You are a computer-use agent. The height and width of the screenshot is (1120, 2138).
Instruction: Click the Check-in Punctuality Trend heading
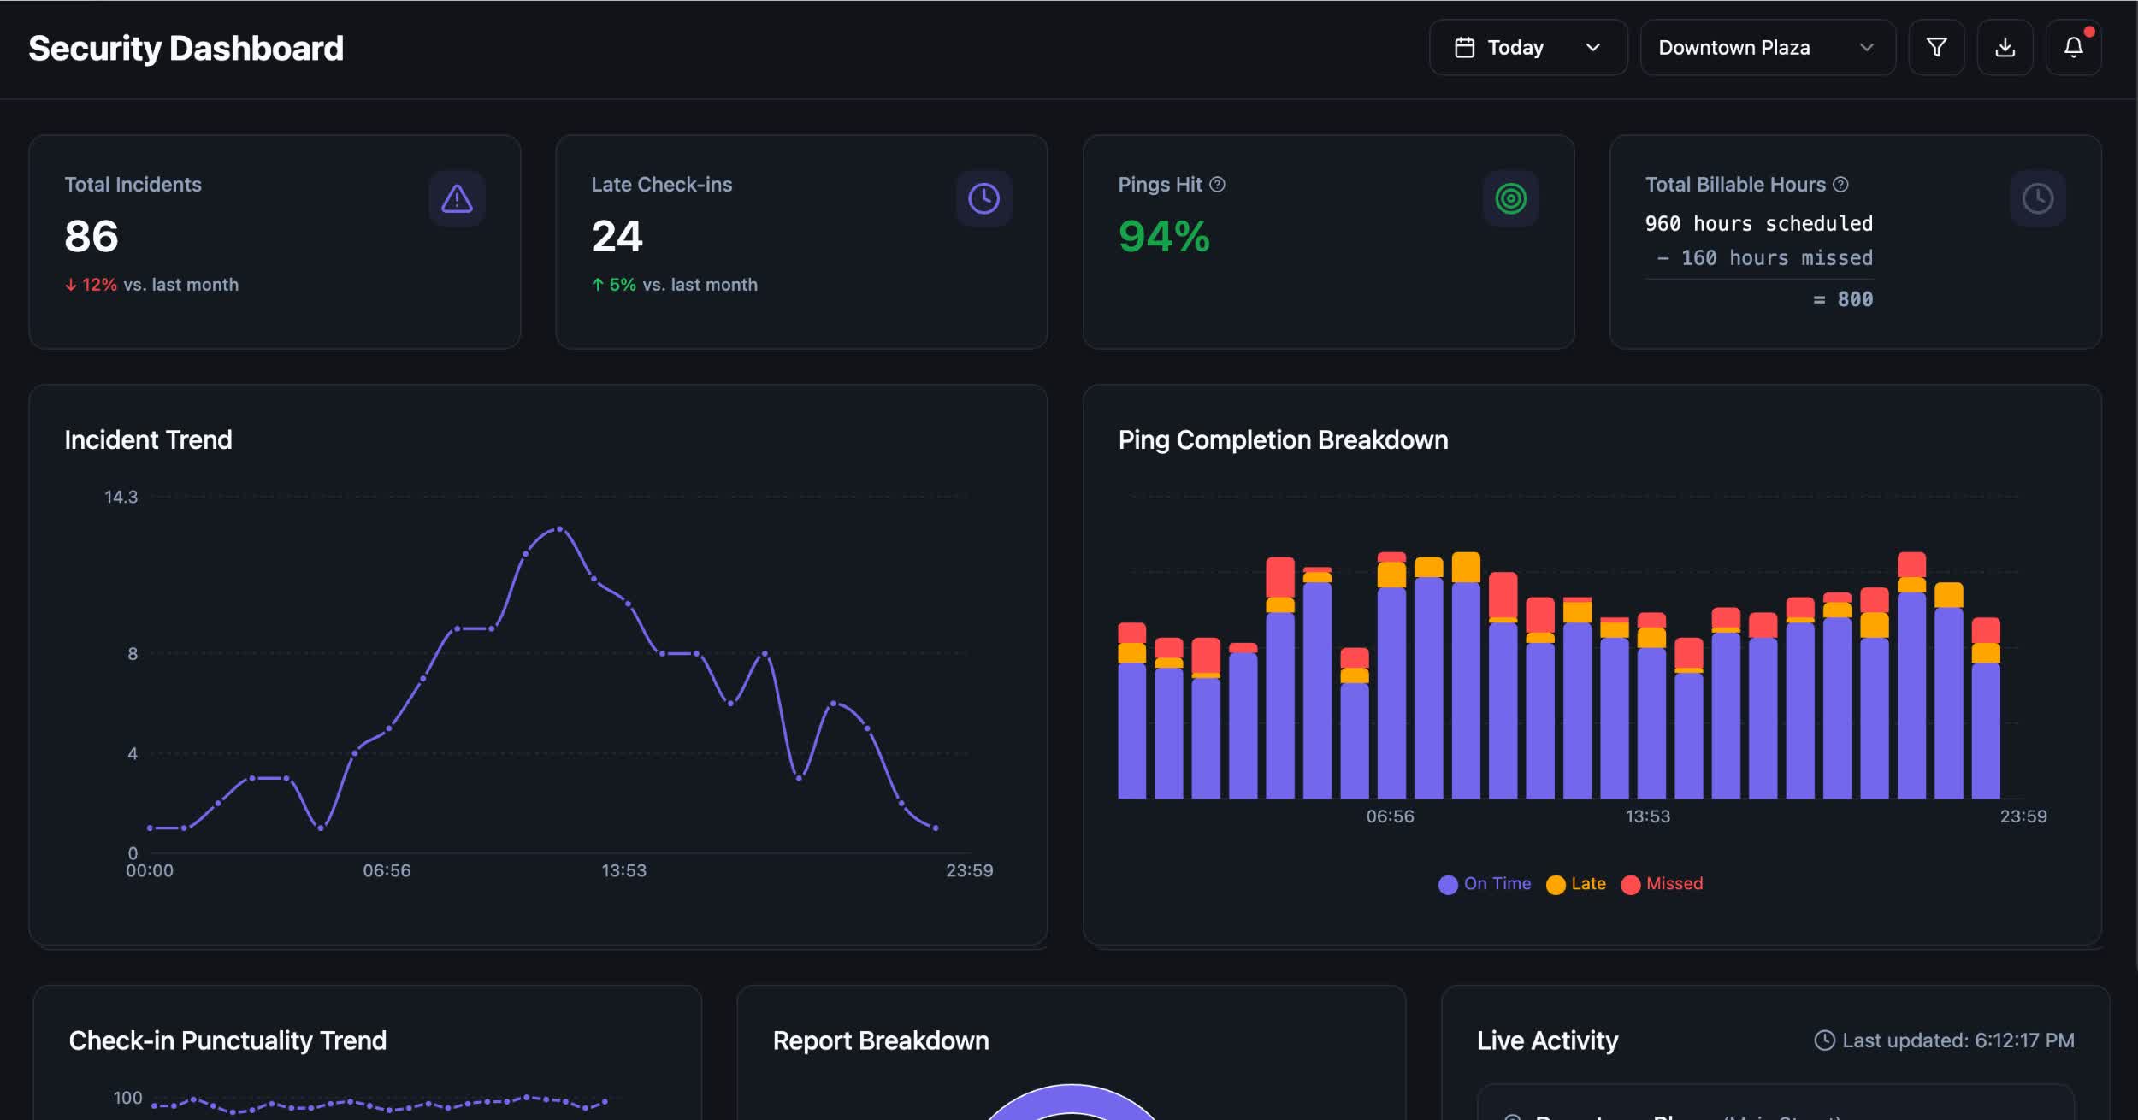pos(227,1040)
